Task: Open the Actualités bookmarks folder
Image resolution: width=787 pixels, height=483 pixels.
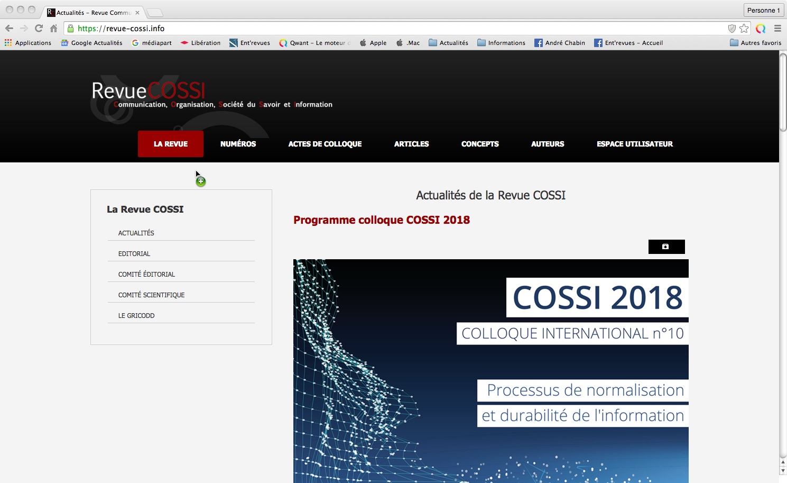Action: pyautogui.click(x=448, y=43)
